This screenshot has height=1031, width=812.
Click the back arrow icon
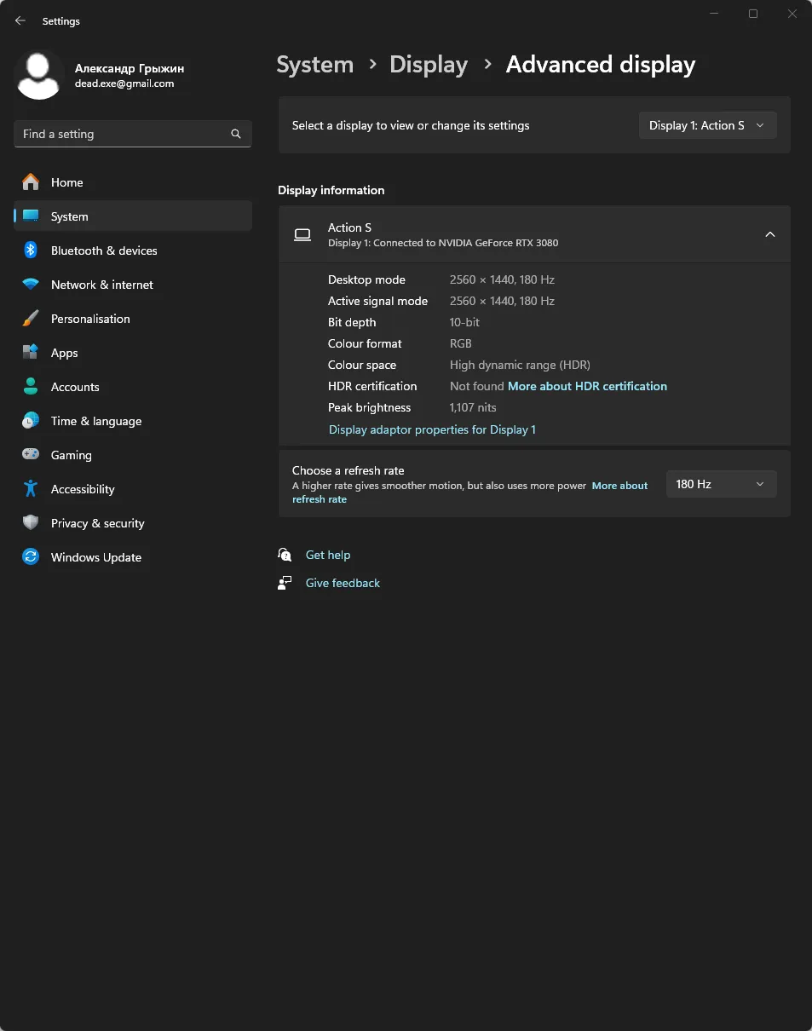[x=20, y=20]
